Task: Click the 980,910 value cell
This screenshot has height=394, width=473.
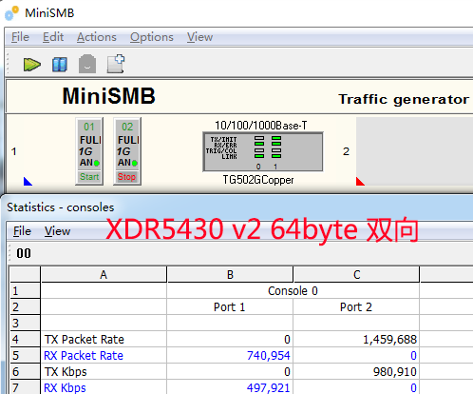Action: tap(356, 371)
